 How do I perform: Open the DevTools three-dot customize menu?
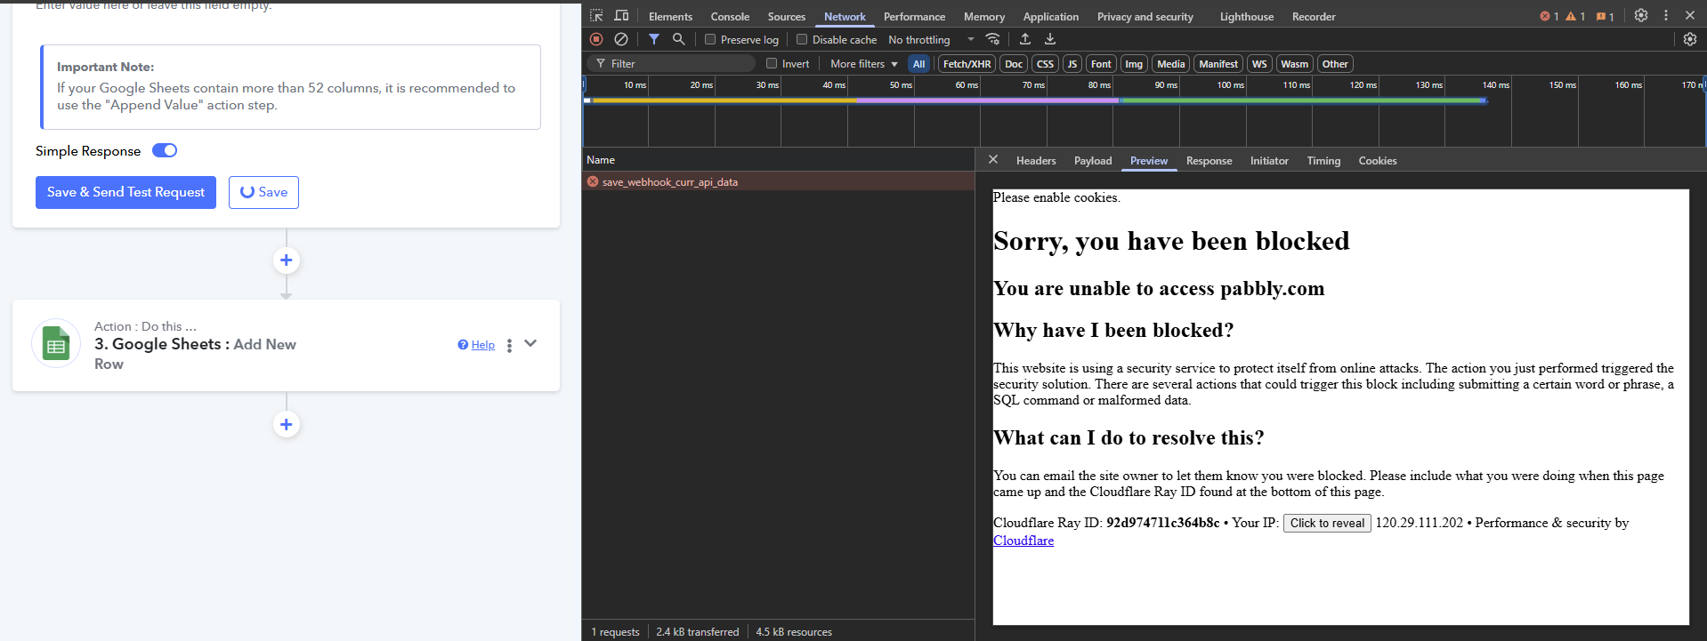pyautogui.click(x=1666, y=16)
